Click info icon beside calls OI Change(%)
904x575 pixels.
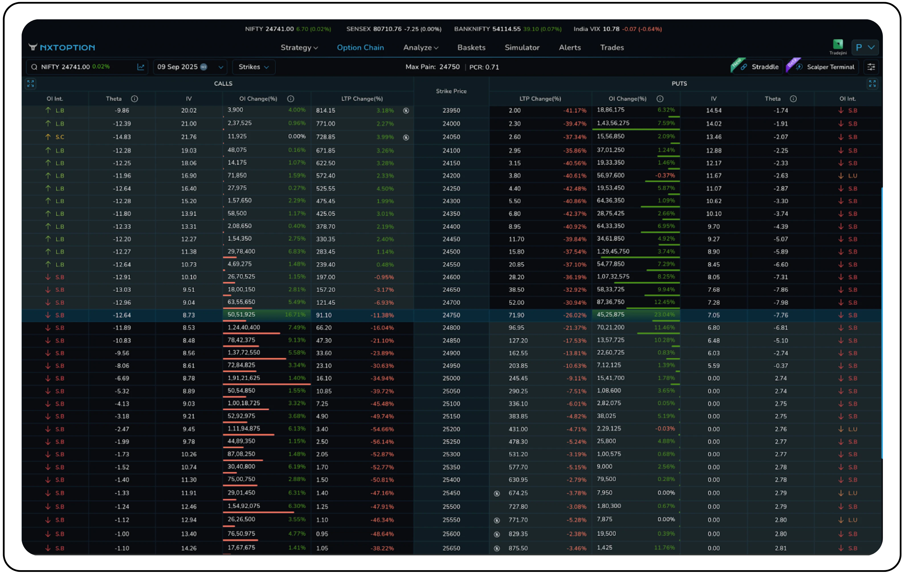(291, 99)
